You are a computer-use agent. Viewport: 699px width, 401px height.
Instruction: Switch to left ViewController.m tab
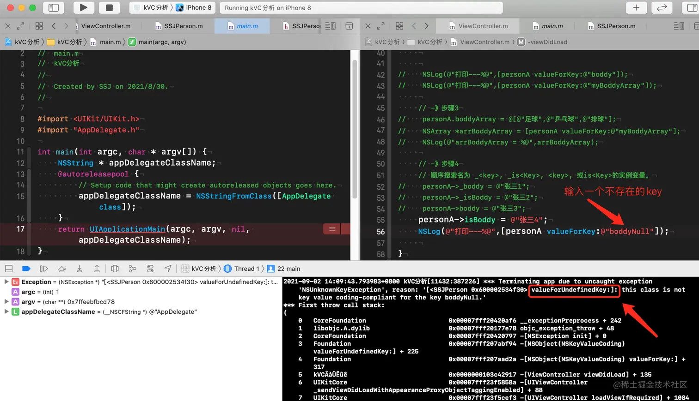coord(105,26)
